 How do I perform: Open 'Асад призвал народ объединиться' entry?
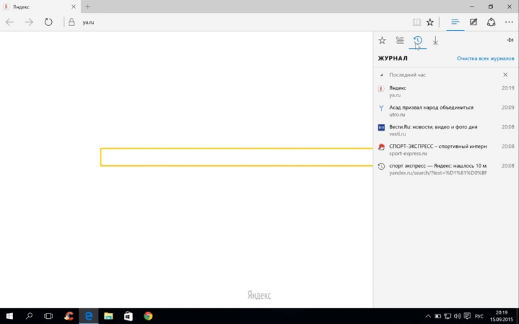pos(446,111)
